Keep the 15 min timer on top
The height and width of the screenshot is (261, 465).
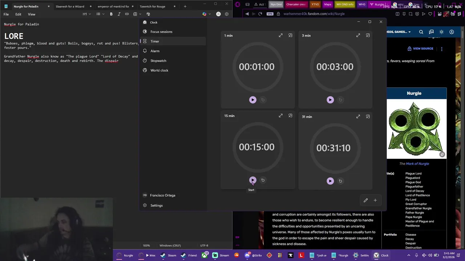[290, 116]
